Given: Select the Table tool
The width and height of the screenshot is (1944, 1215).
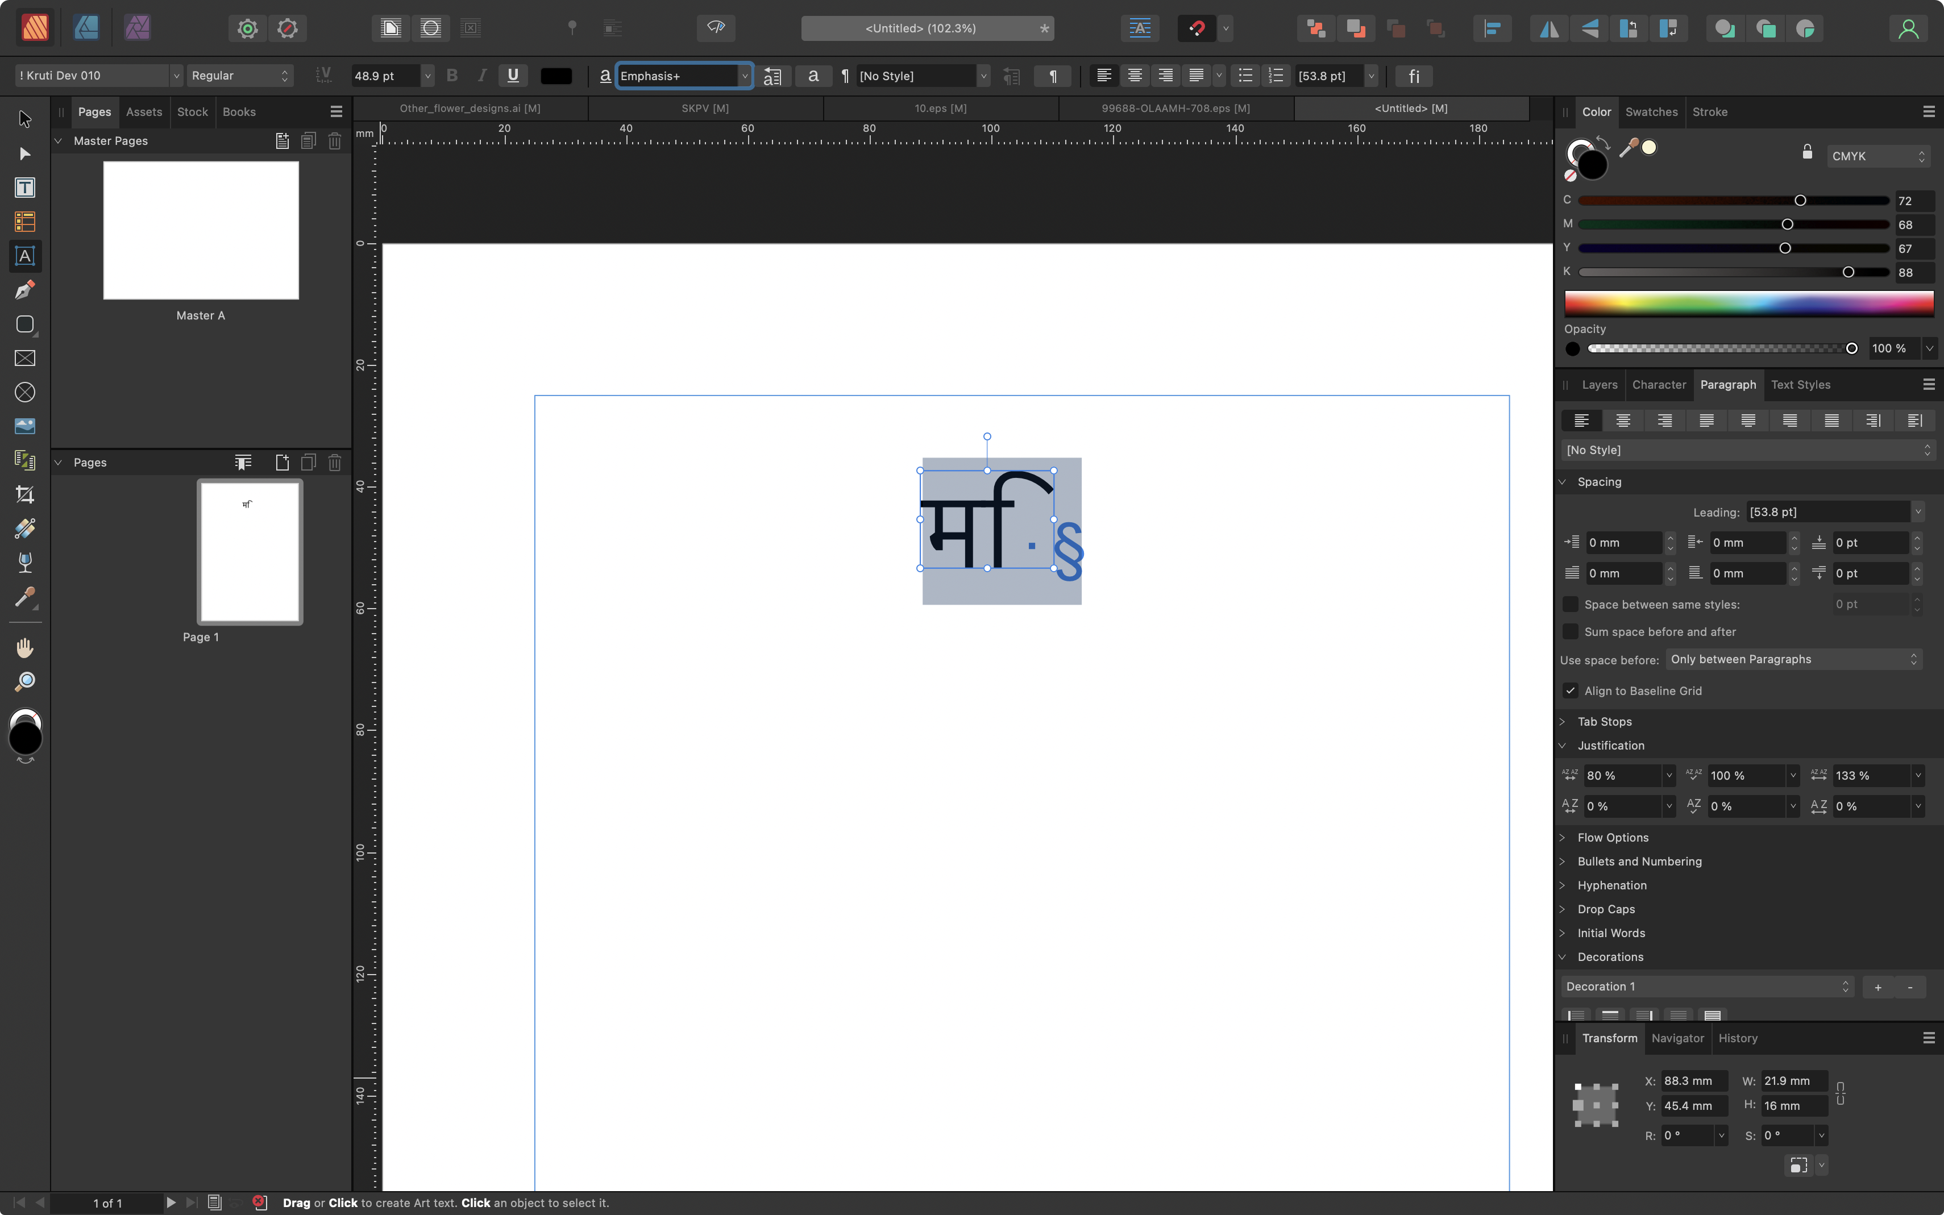Looking at the screenshot, I should [25, 222].
